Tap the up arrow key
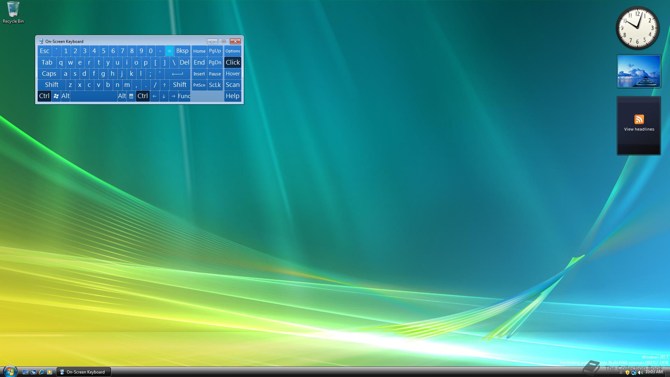670x377 pixels. coord(164,85)
